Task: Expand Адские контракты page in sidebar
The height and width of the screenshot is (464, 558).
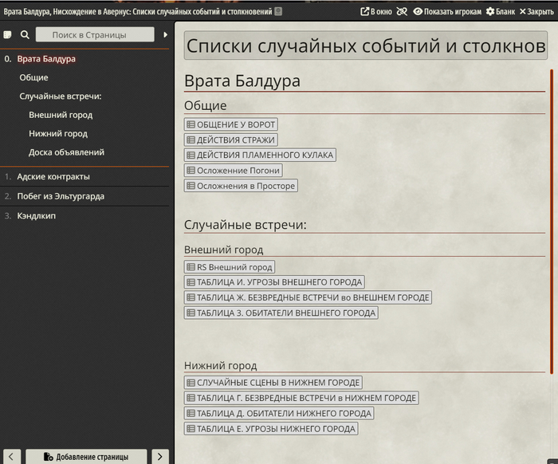Action: (x=53, y=176)
